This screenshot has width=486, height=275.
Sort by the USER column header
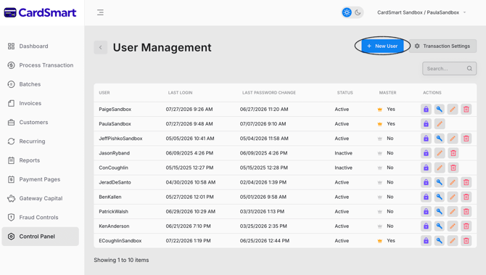click(104, 93)
